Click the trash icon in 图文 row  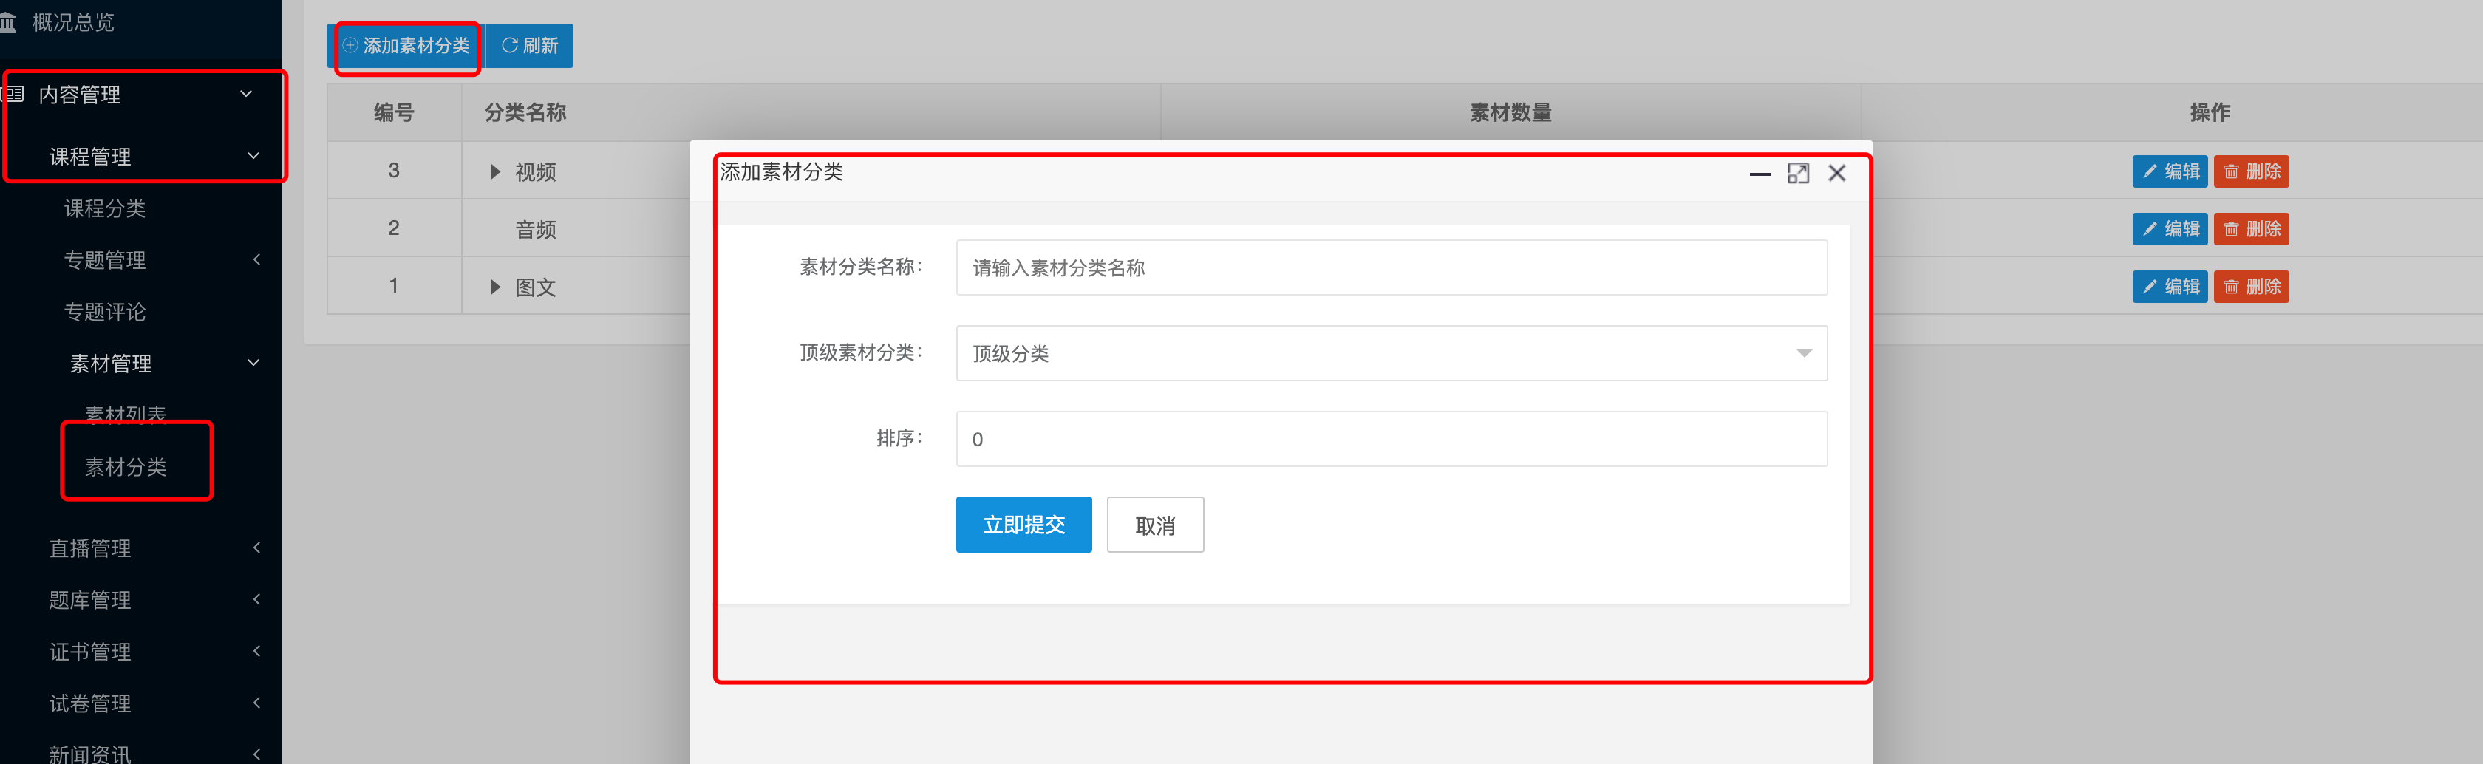pyautogui.click(x=2230, y=287)
